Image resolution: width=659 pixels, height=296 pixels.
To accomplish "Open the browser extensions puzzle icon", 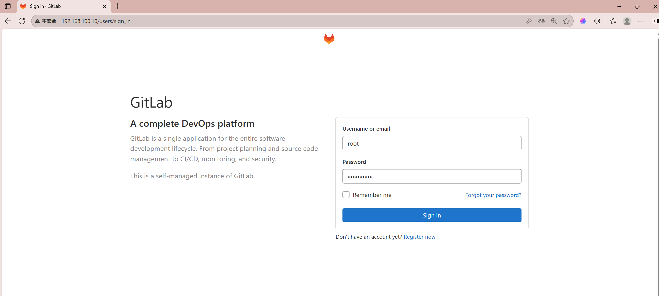I will tap(597, 21).
